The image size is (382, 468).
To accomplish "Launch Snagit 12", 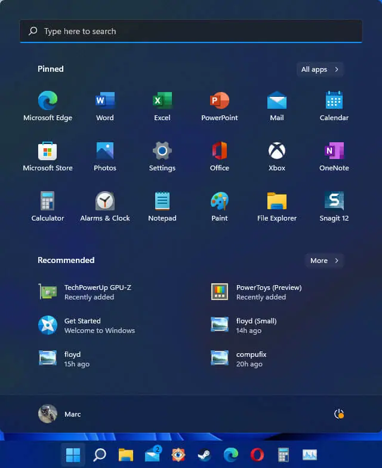I will click(334, 207).
